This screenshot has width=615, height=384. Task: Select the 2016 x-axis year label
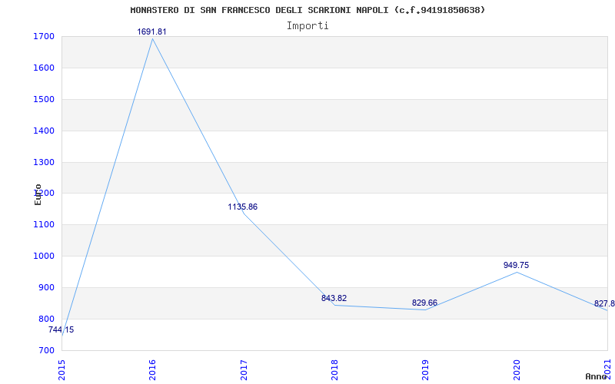152,370
